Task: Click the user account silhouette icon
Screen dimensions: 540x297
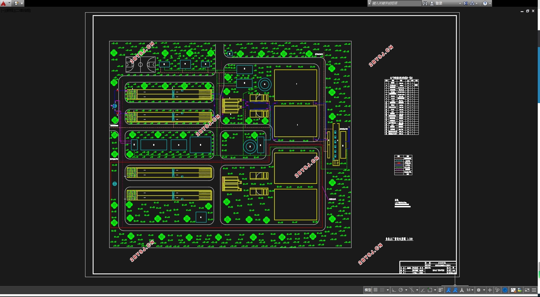Action: (432, 3)
